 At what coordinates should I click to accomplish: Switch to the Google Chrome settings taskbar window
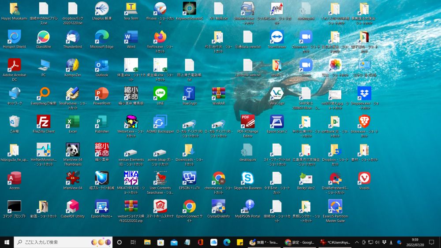(299, 242)
